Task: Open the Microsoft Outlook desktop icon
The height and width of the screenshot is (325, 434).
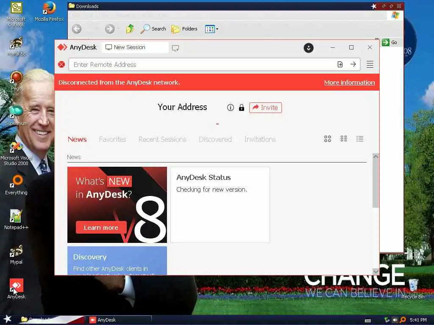Action: tap(16, 14)
